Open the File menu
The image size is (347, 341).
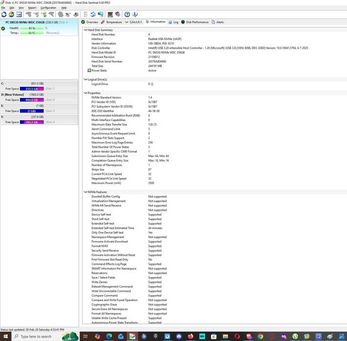[3, 8]
